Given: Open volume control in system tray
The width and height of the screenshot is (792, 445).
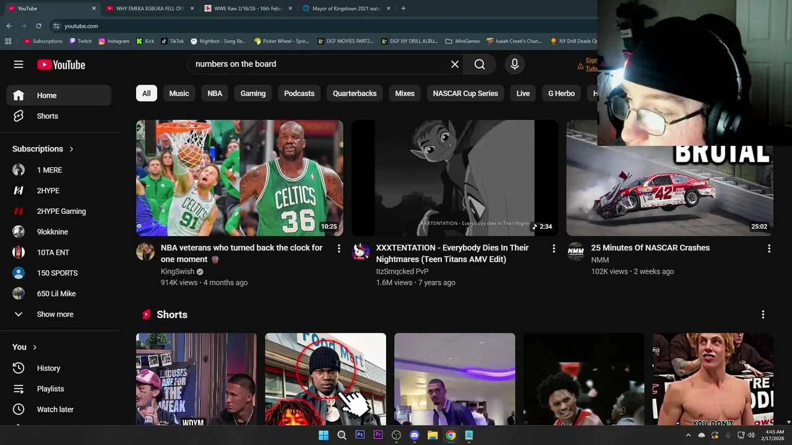Looking at the screenshot, I should pyautogui.click(x=751, y=435).
